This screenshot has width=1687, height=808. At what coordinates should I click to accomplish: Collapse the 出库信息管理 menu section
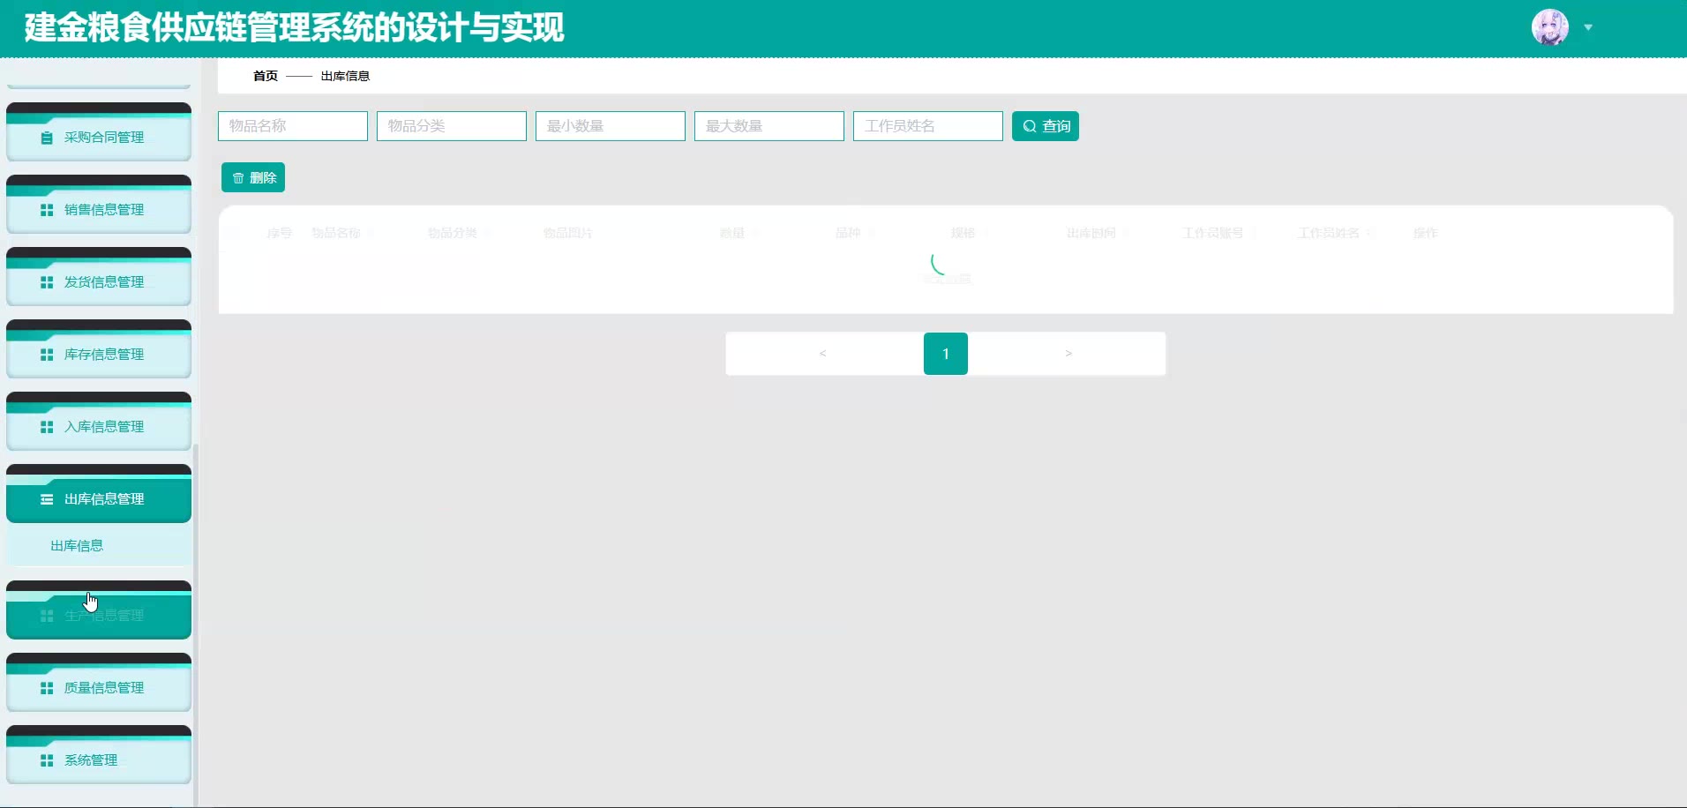tap(99, 494)
